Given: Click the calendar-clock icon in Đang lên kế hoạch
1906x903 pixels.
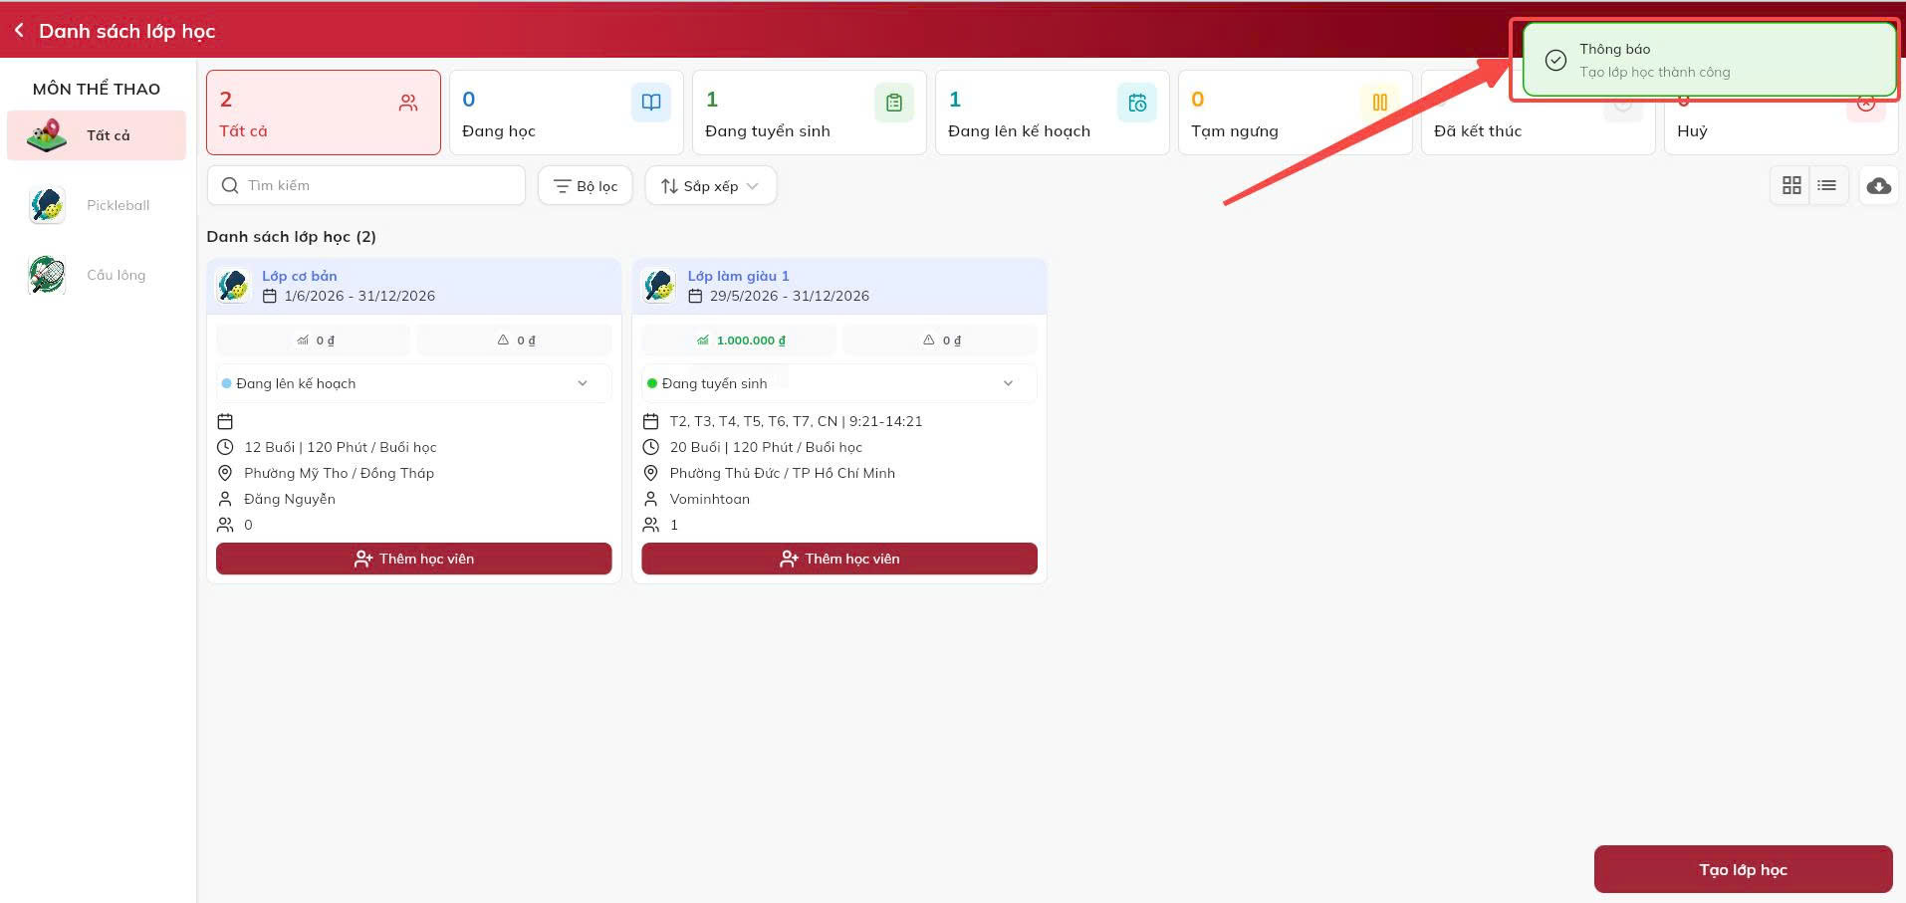Looking at the screenshot, I should click(1137, 103).
